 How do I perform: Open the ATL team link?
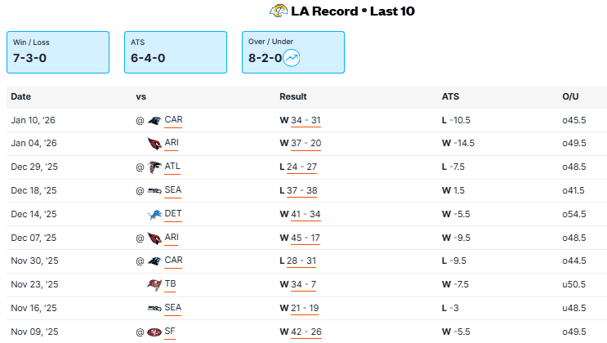point(173,167)
